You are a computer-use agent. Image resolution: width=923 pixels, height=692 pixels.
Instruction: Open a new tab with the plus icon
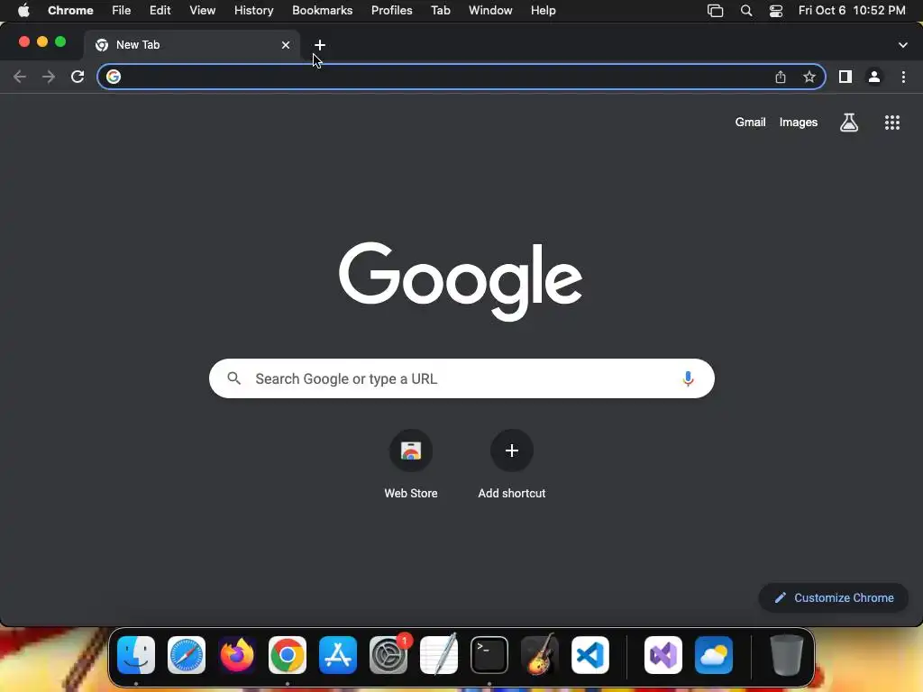(320, 45)
